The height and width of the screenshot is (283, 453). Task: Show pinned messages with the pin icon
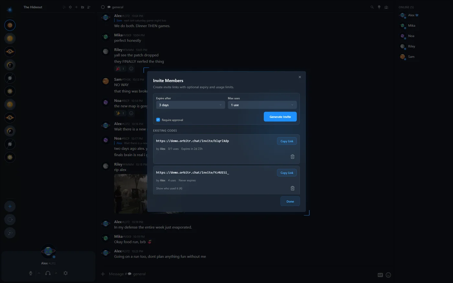pyautogui.click(x=379, y=7)
